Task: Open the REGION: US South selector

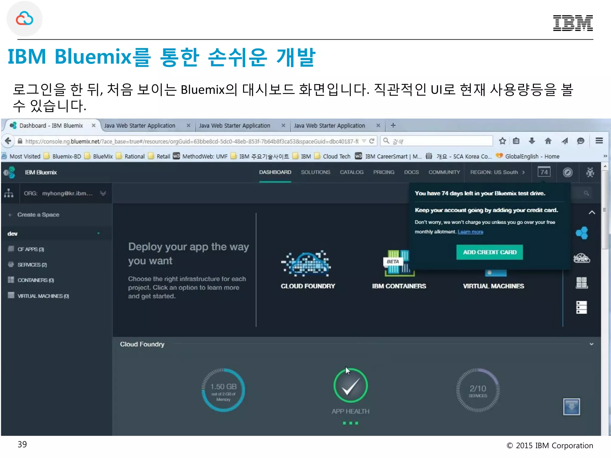Action: tap(497, 172)
